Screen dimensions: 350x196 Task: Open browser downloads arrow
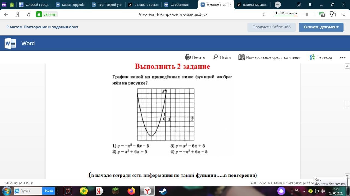[344, 14]
